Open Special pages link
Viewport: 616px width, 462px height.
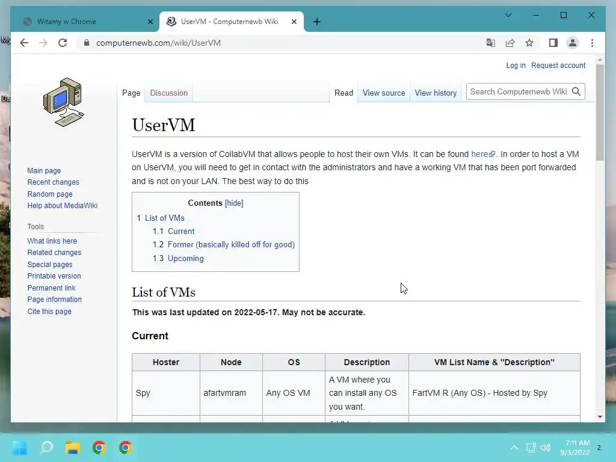(50, 265)
